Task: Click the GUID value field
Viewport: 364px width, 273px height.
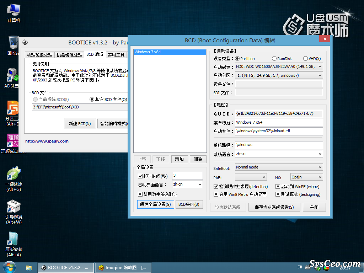Action: pyautogui.click(x=279, y=114)
